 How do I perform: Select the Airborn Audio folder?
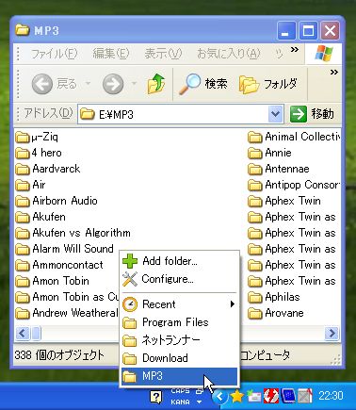coord(57,201)
